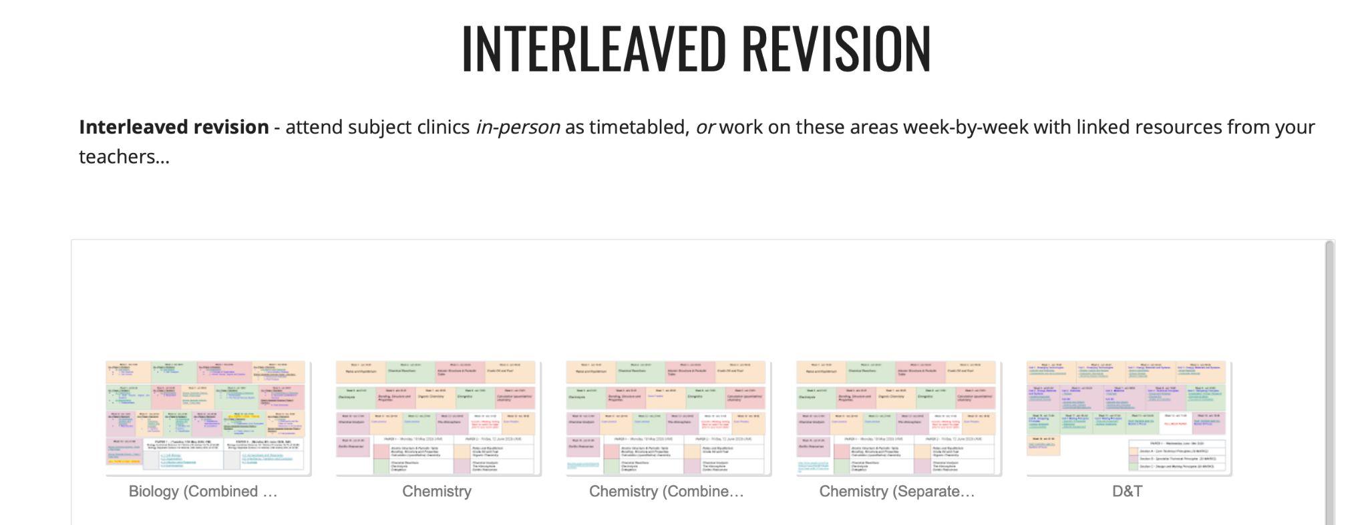
Task: Click the 'D&T' file label
Action: (x=1127, y=492)
